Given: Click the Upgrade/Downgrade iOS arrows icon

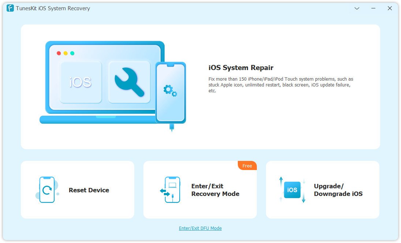Looking at the screenshot, I should point(292,190).
